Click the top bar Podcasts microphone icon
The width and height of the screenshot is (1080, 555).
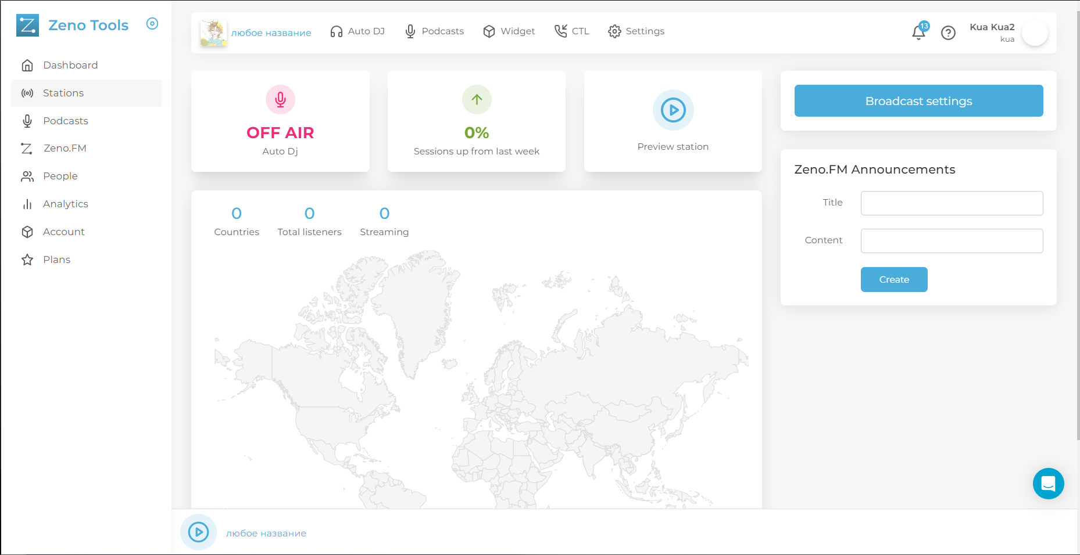pyautogui.click(x=410, y=31)
